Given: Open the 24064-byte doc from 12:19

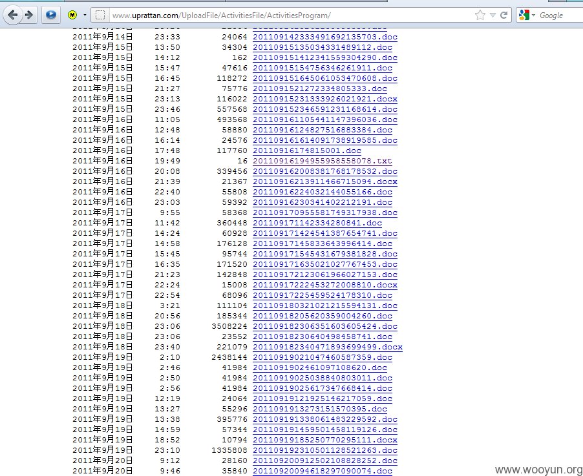Looking at the screenshot, I should (323, 399).
